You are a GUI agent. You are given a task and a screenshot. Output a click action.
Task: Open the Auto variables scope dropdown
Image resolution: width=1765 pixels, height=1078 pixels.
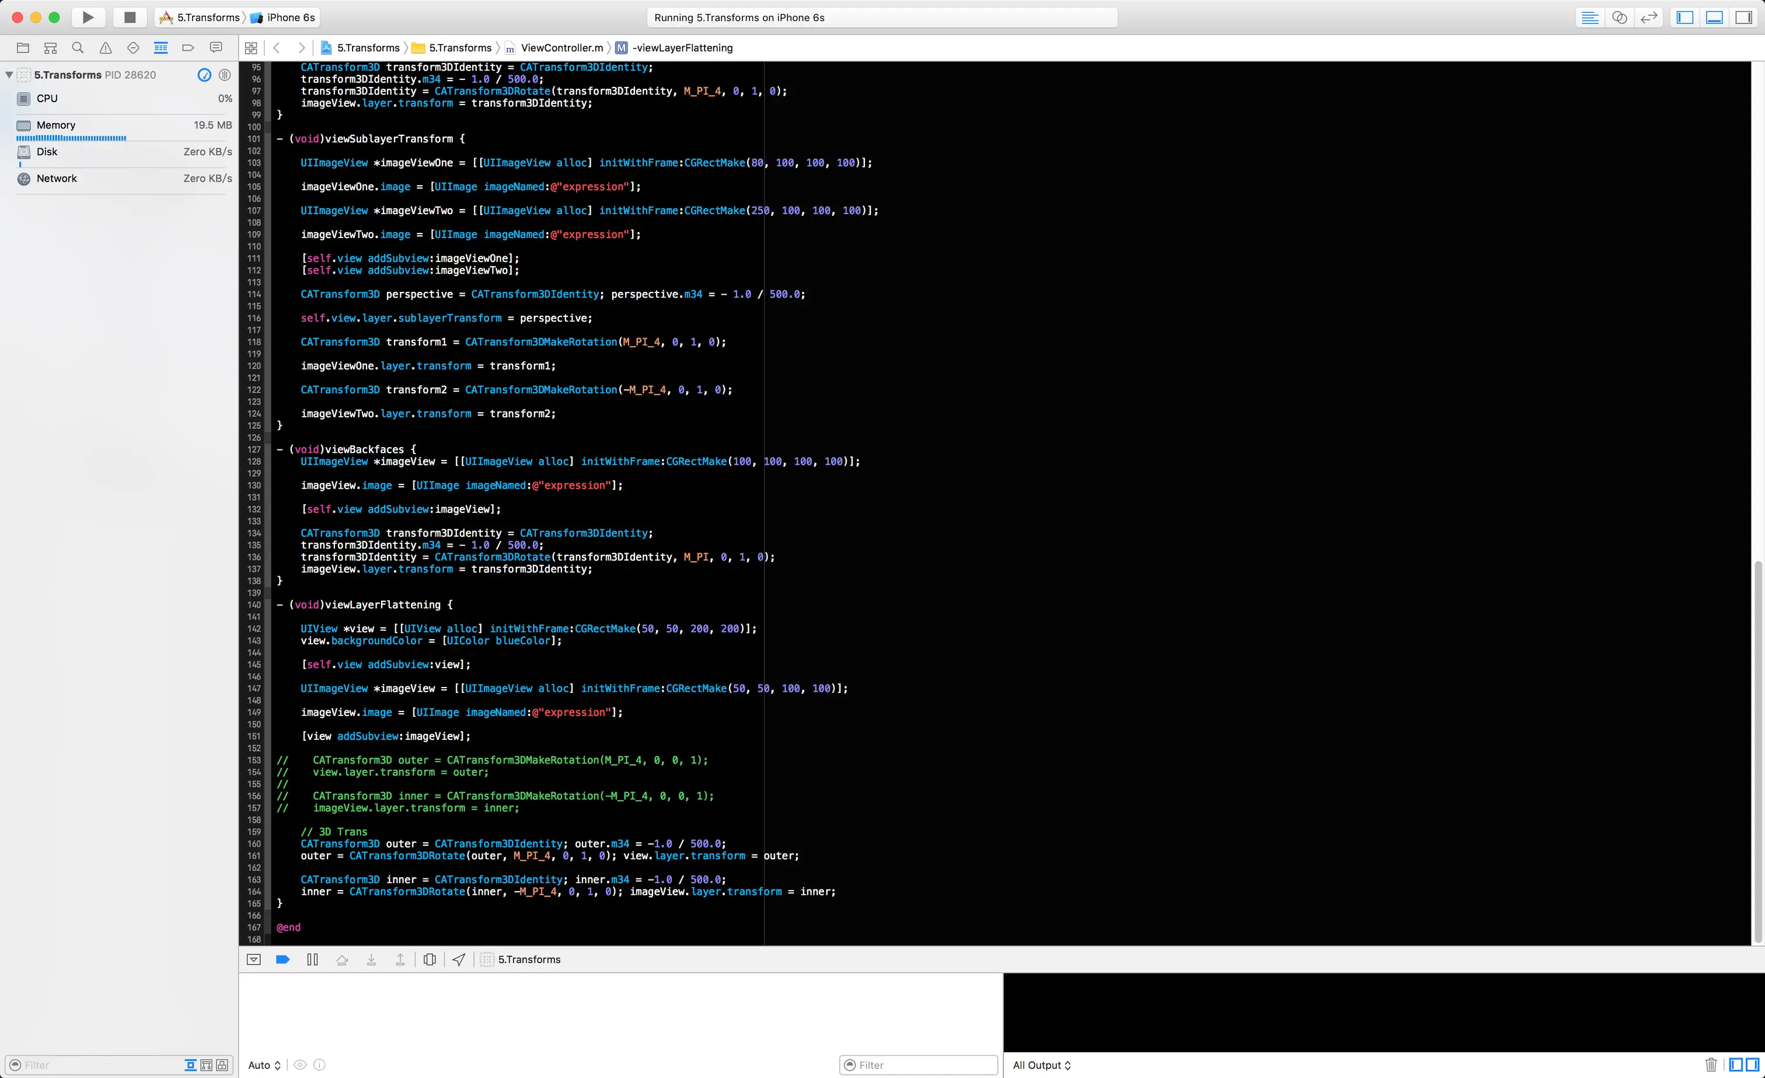coord(264,1065)
